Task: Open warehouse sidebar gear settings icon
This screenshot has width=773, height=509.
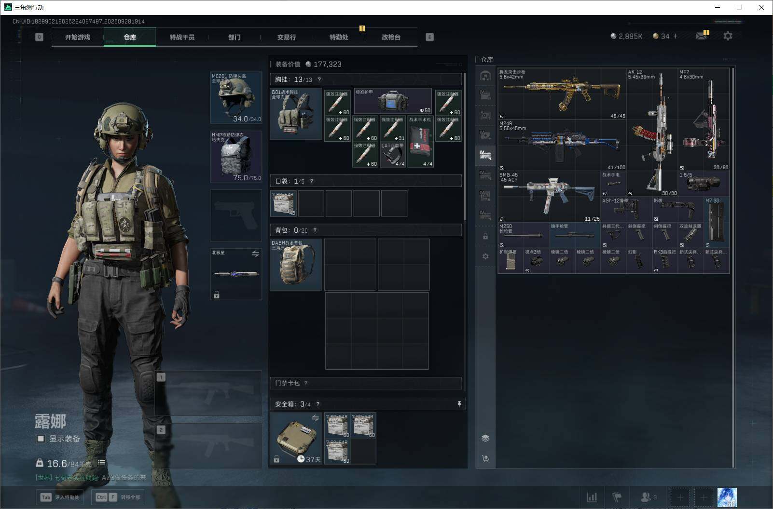Action: pyautogui.click(x=485, y=256)
